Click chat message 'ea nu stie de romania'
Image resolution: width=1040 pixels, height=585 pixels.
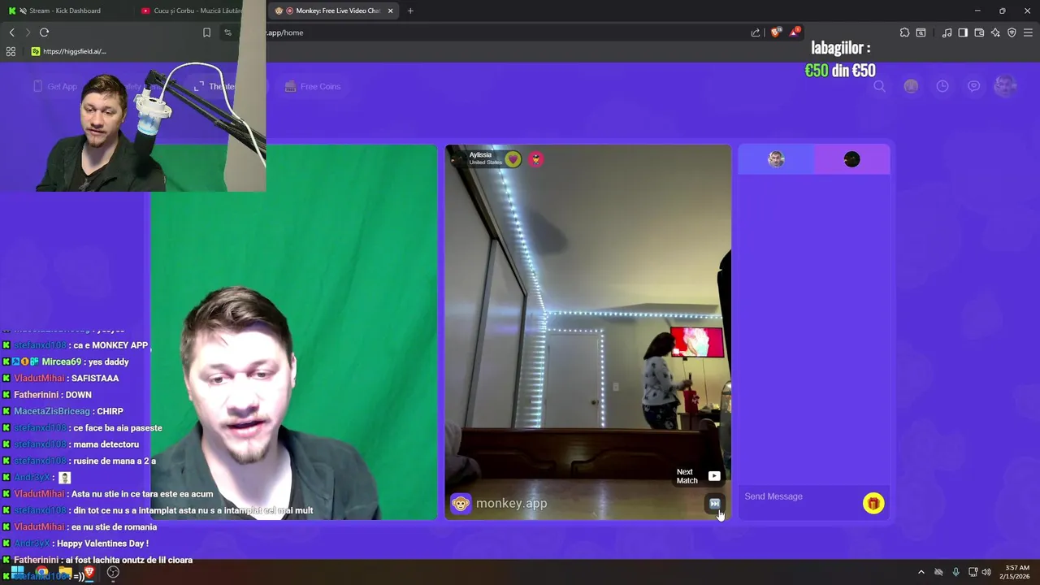114,527
